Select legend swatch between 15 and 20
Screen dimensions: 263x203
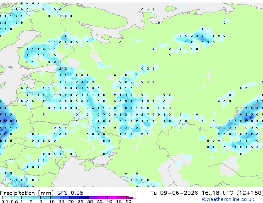(64, 198)
